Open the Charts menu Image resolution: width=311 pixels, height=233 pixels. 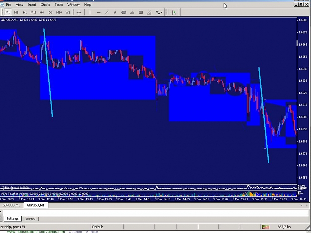click(45, 5)
